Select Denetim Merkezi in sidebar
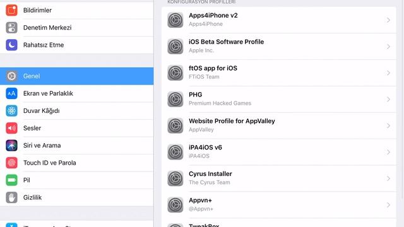The width and height of the screenshot is (404, 227). [x=77, y=28]
